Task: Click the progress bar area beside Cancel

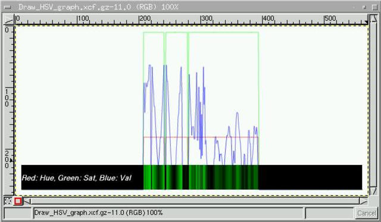Action: [x=329, y=213]
